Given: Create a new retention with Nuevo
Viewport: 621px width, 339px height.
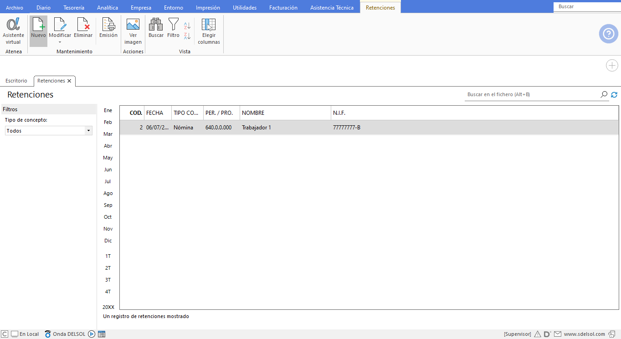Looking at the screenshot, I should point(38,31).
